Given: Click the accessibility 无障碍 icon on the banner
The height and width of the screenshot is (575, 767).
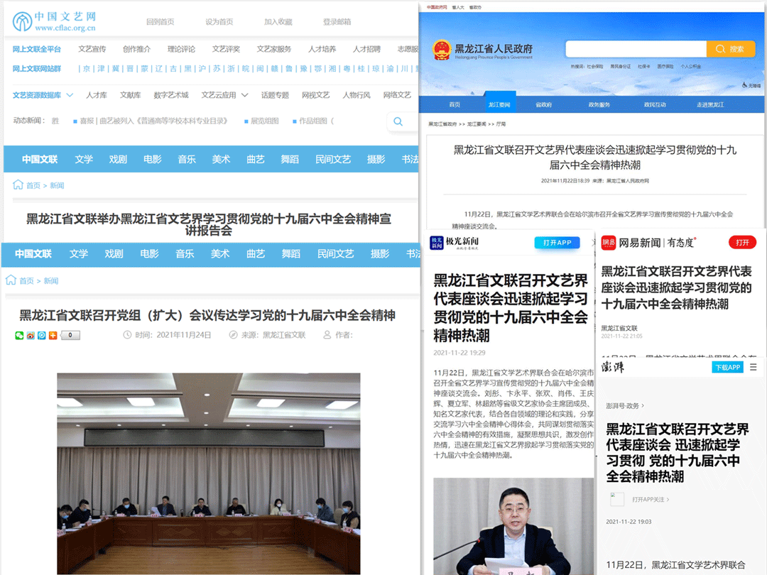Looking at the screenshot, I should 744,84.
